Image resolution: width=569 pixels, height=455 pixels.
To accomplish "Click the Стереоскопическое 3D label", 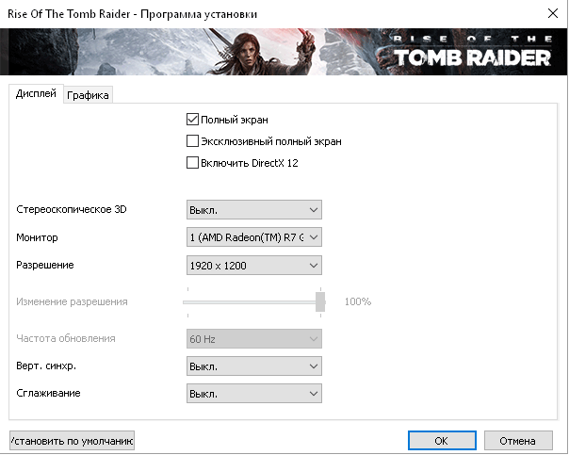I will 72,209.
